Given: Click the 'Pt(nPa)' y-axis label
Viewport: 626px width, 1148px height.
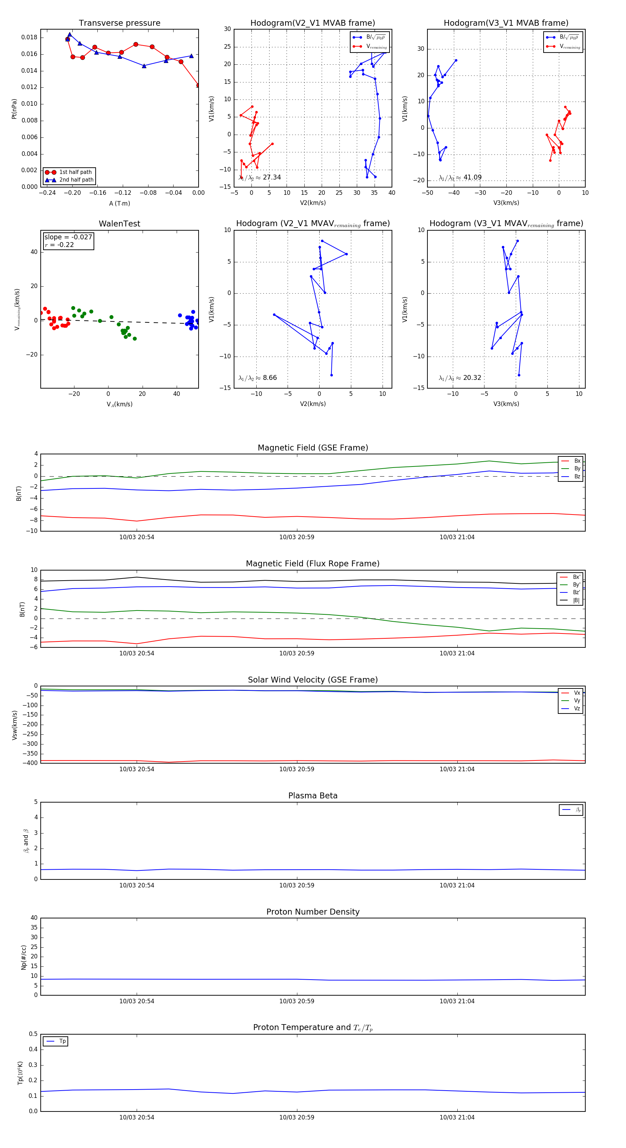Looking at the screenshot, I should [x=14, y=108].
